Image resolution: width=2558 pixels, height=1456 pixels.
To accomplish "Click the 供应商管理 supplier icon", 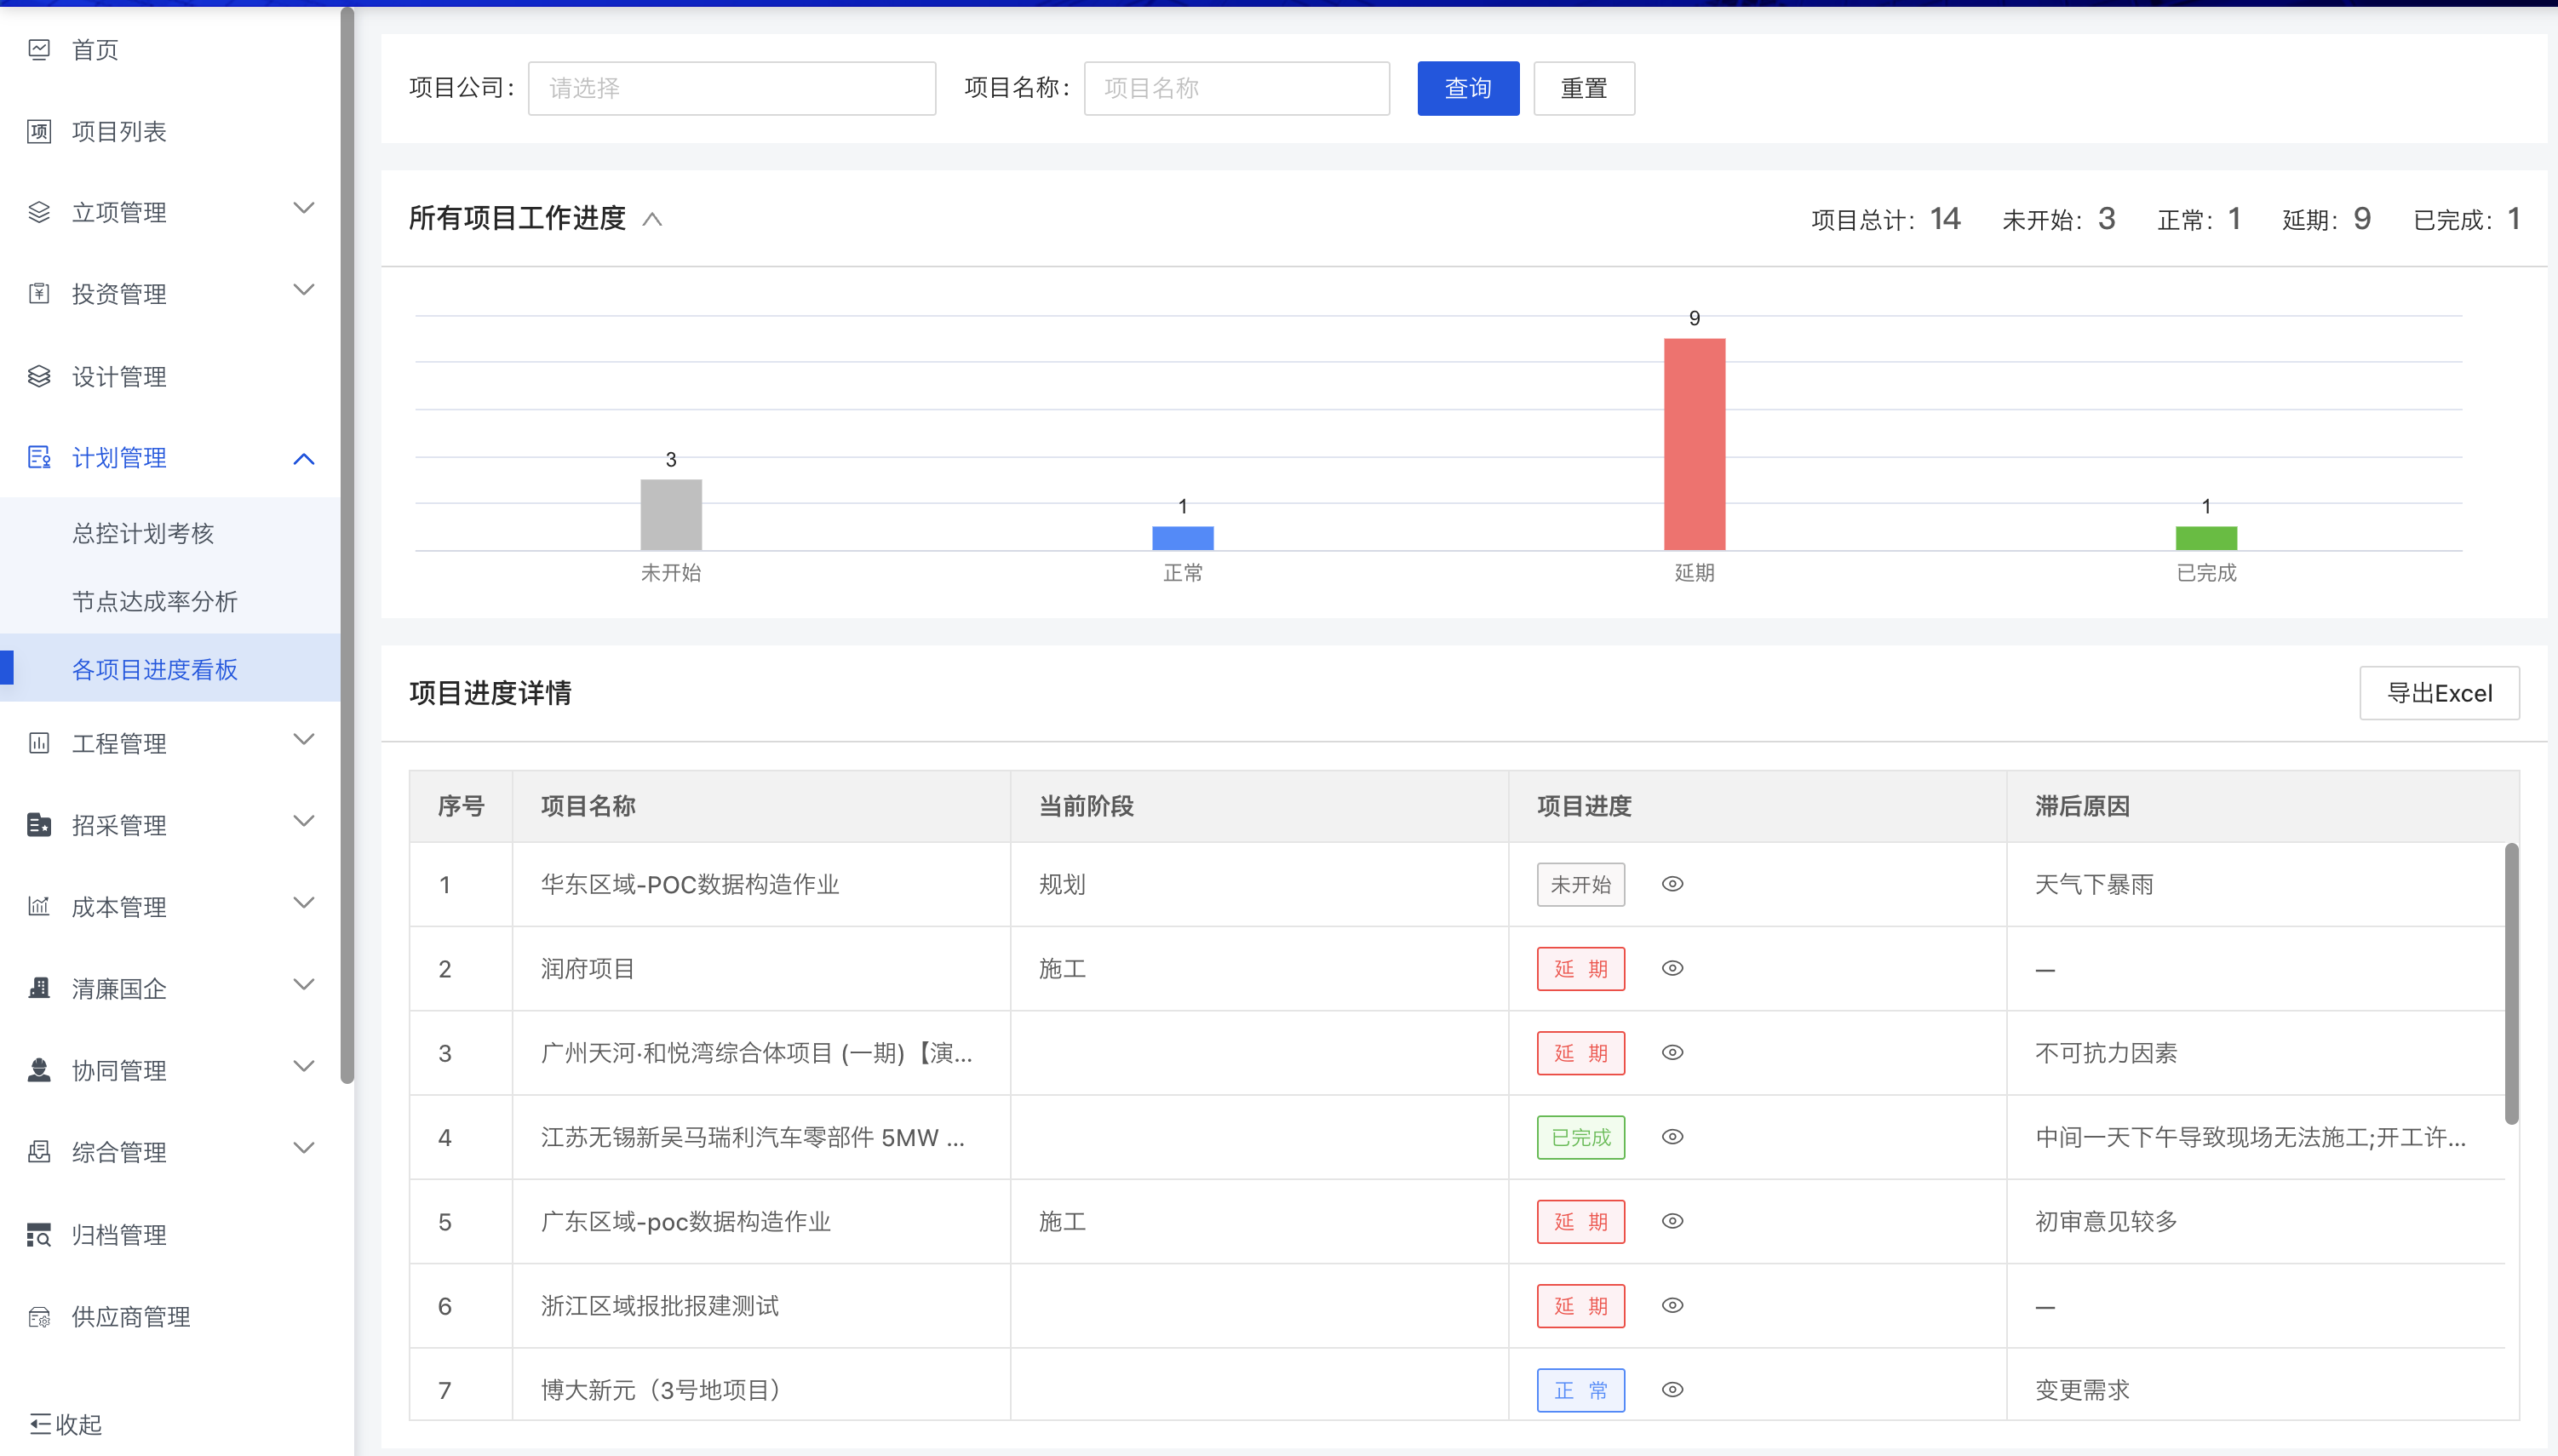I will pyautogui.click(x=39, y=1317).
